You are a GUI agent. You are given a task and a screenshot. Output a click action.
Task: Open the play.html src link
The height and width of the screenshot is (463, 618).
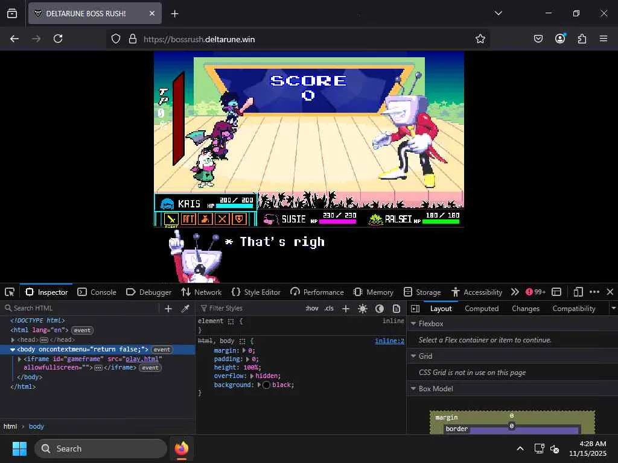point(142,359)
